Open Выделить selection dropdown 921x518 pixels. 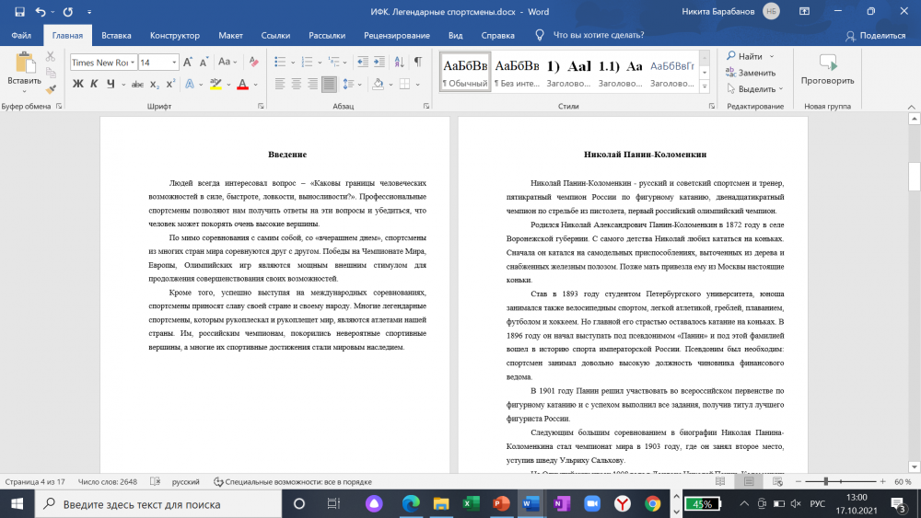pyautogui.click(x=755, y=89)
